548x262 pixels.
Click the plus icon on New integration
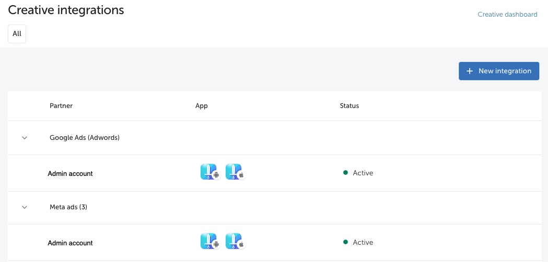(470, 71)
